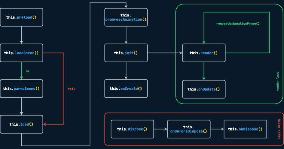This screenshot has height=149, width=284.
Task: Select the this.loadScene() box
Action: pyautogui.click(x=21, y=53)
